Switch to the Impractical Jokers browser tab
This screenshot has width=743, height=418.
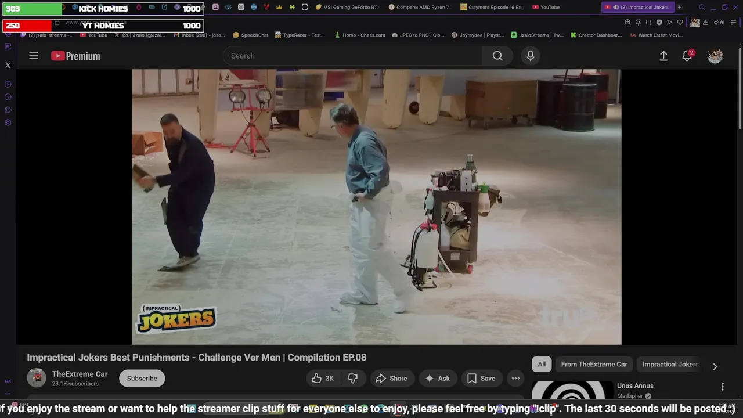[637, 7]
